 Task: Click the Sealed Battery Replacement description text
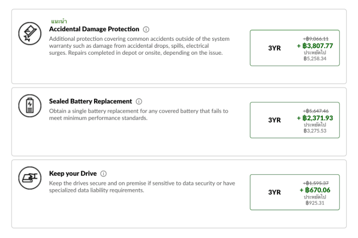pyautogui.click(x=139, y=115)
